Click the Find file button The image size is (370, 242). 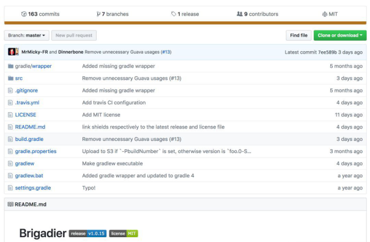(298, 35)
